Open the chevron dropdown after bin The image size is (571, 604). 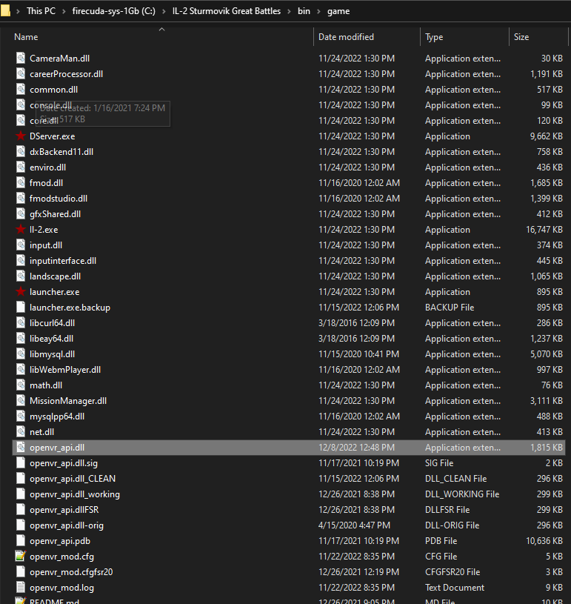pyautogui.click(x=318, y=11)
